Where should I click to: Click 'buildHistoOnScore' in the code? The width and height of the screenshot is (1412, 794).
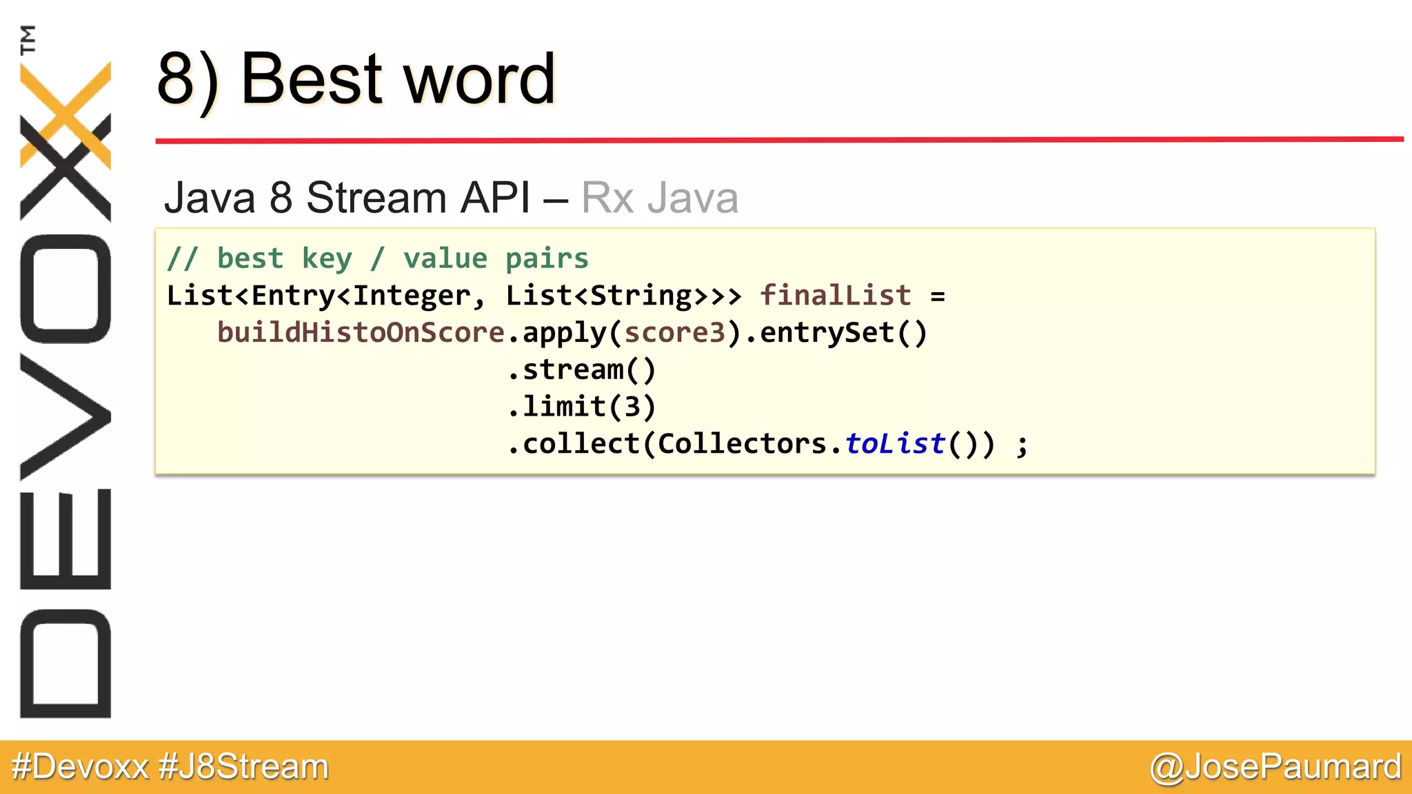(x=361, y=332)
